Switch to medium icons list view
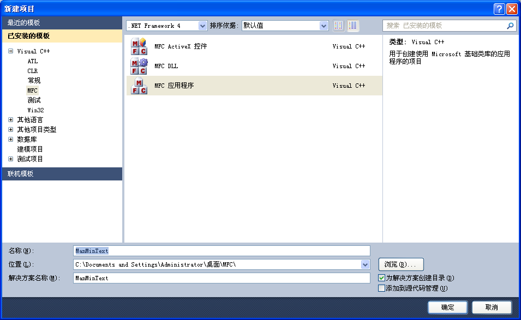 point(353,26)
